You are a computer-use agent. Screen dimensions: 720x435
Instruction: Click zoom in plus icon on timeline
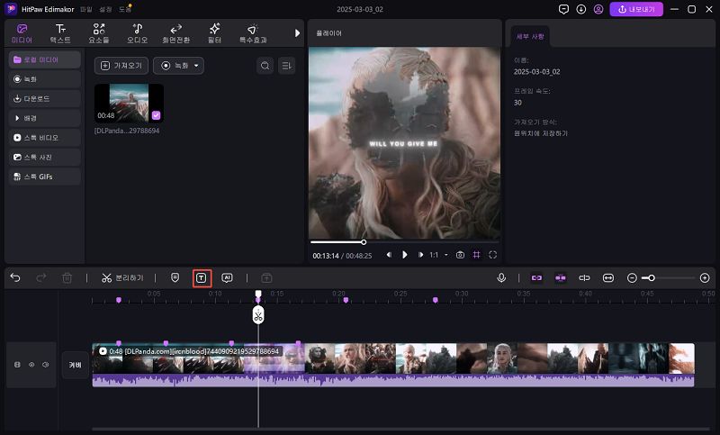[704, 277]
